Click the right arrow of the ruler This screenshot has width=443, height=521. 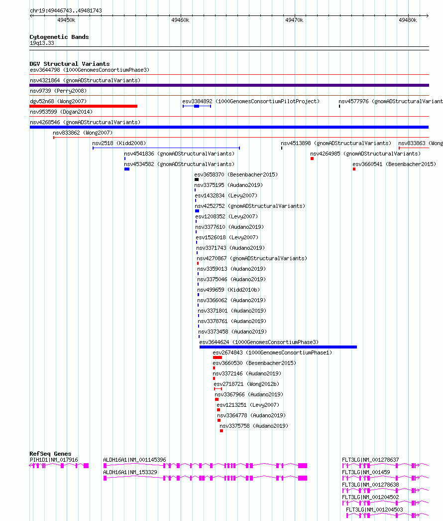[427, 15]
